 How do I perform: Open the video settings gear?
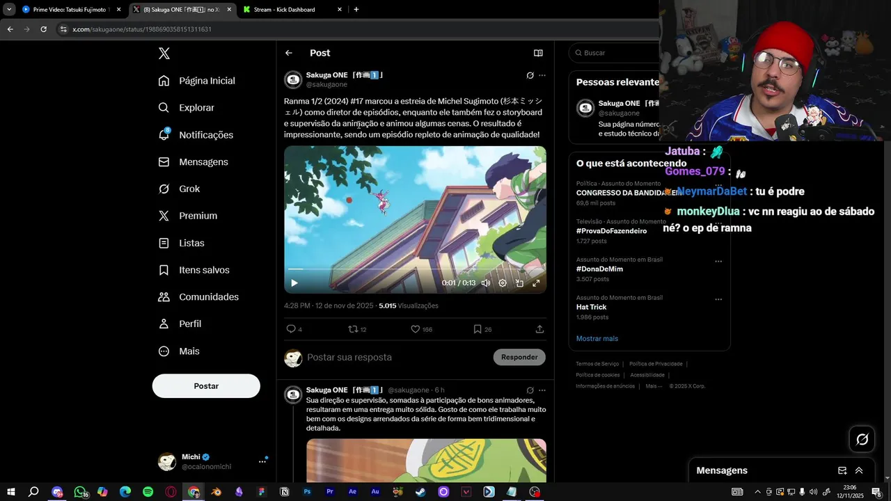click(x=503, y=283)
